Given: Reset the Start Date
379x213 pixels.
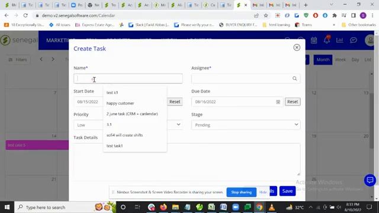Looking at the screenshot, I should pos(175,102).
